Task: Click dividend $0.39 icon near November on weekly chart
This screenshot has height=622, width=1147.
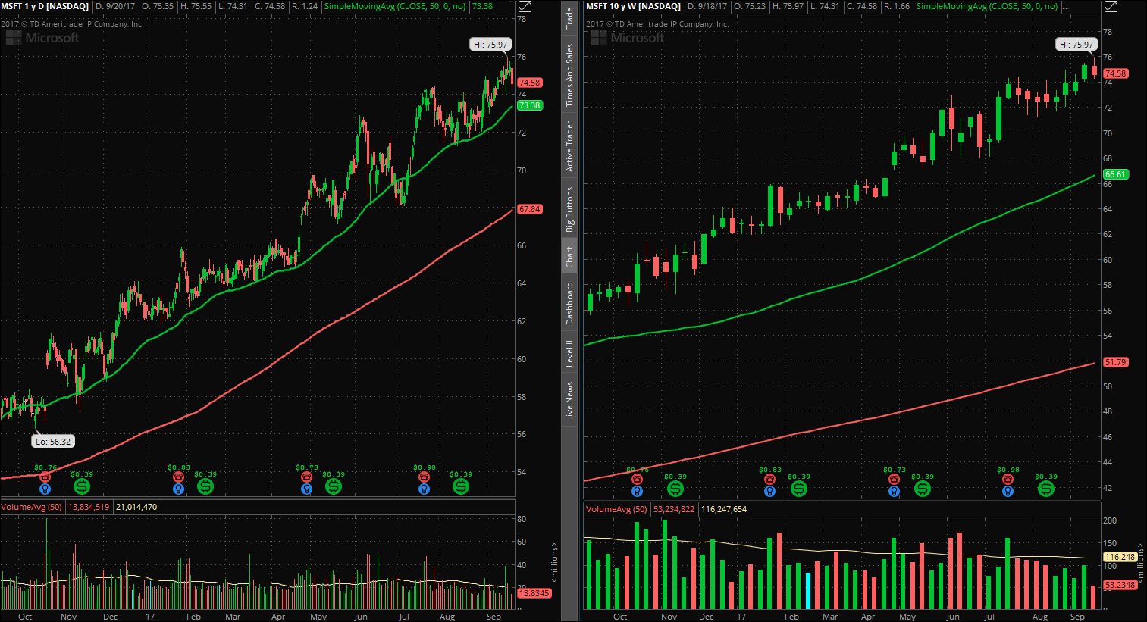Action: [x=675, y=489]
